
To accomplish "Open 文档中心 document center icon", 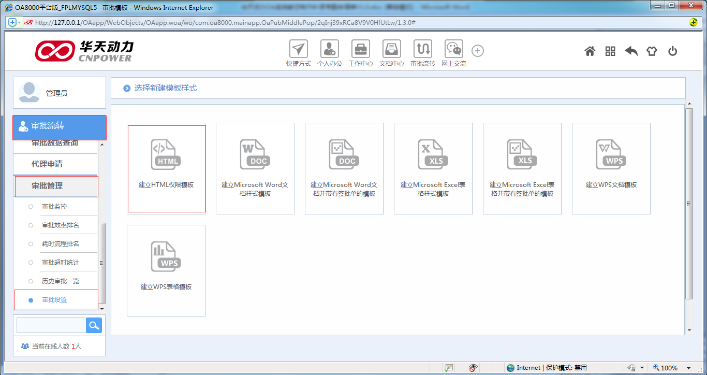I will 391,50.
